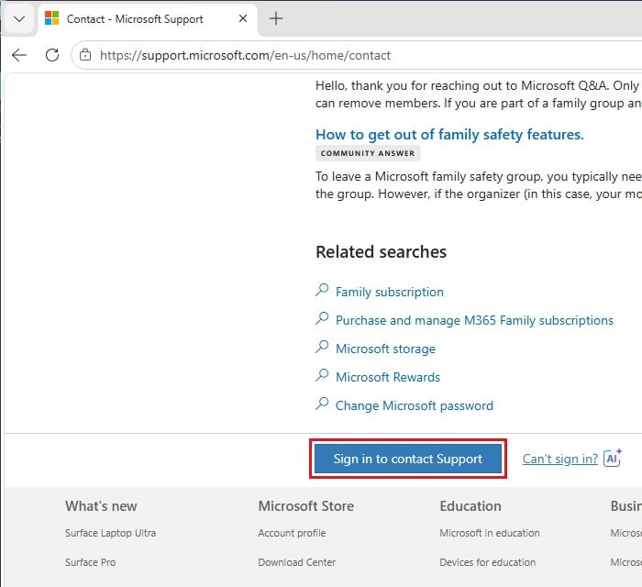Reload the current page
The image size is (642, 587).
pos(52,55)
